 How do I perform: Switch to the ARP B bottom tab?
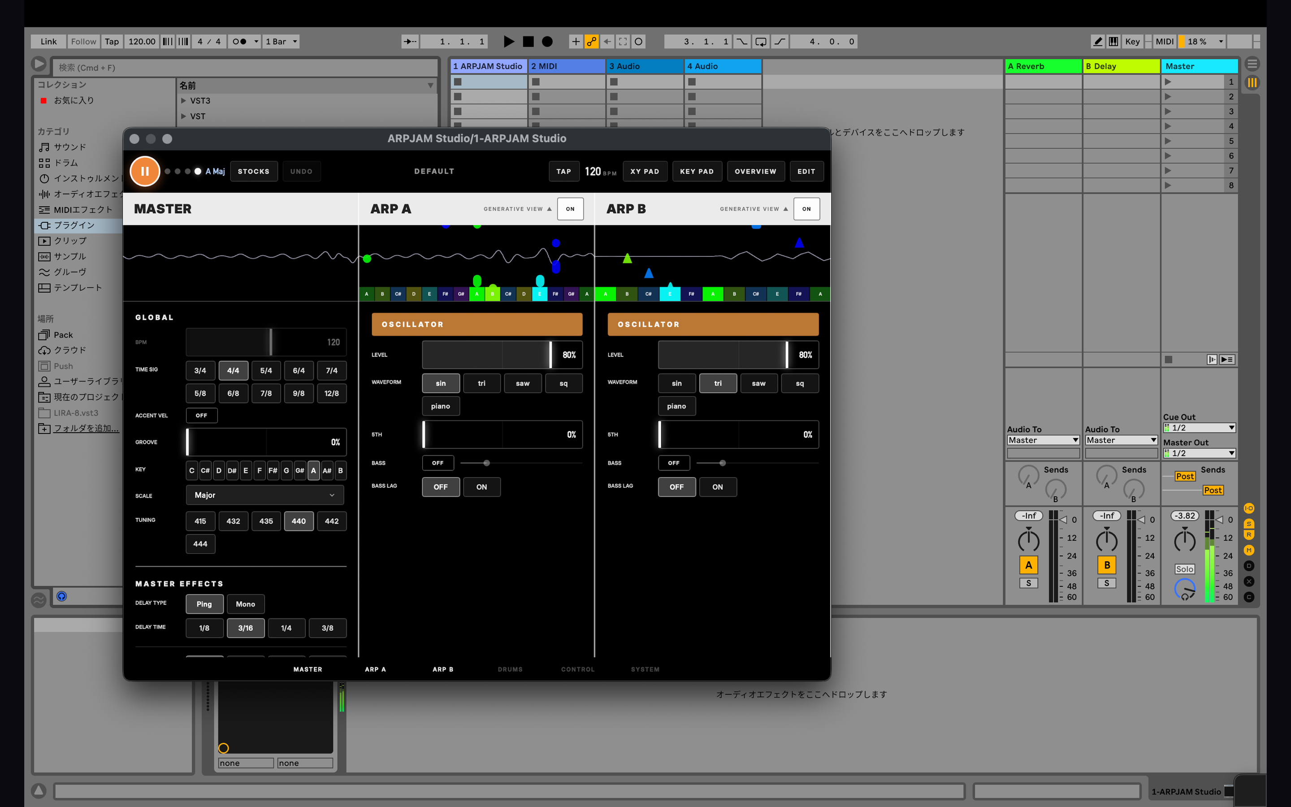coord(443,669)
